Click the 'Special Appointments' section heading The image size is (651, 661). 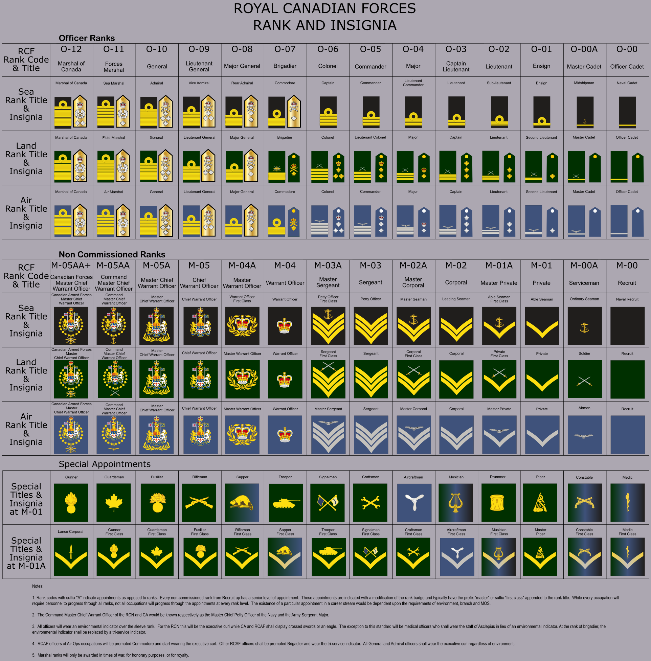coord(105,464)
